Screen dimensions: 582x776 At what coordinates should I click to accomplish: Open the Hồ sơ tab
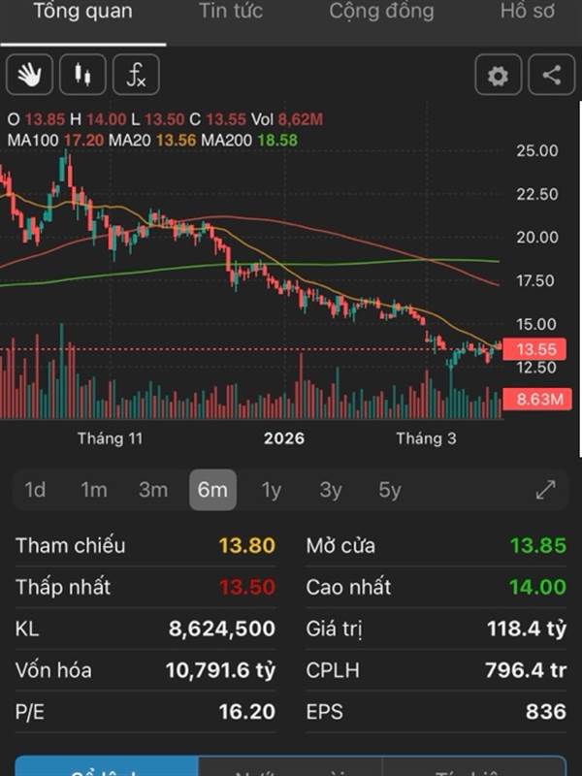click(x=528, y=11)
